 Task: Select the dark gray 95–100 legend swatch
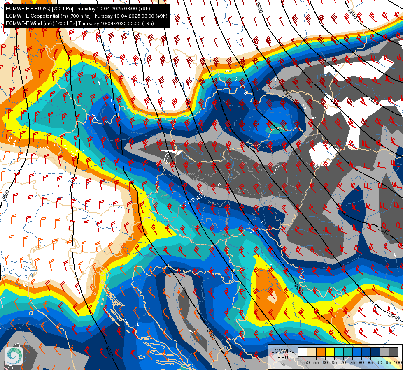[393, 352]
